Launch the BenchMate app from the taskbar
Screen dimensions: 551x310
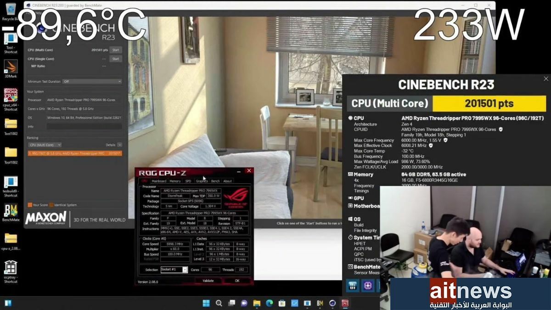point(319,304)
